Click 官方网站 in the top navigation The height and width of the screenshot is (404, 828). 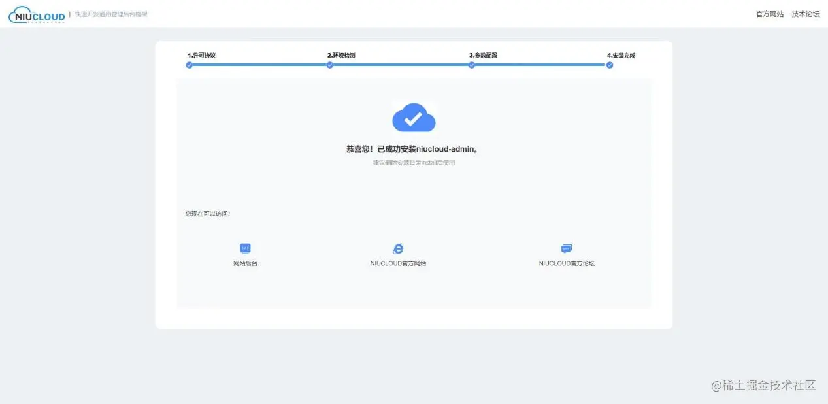click(769, 13)
